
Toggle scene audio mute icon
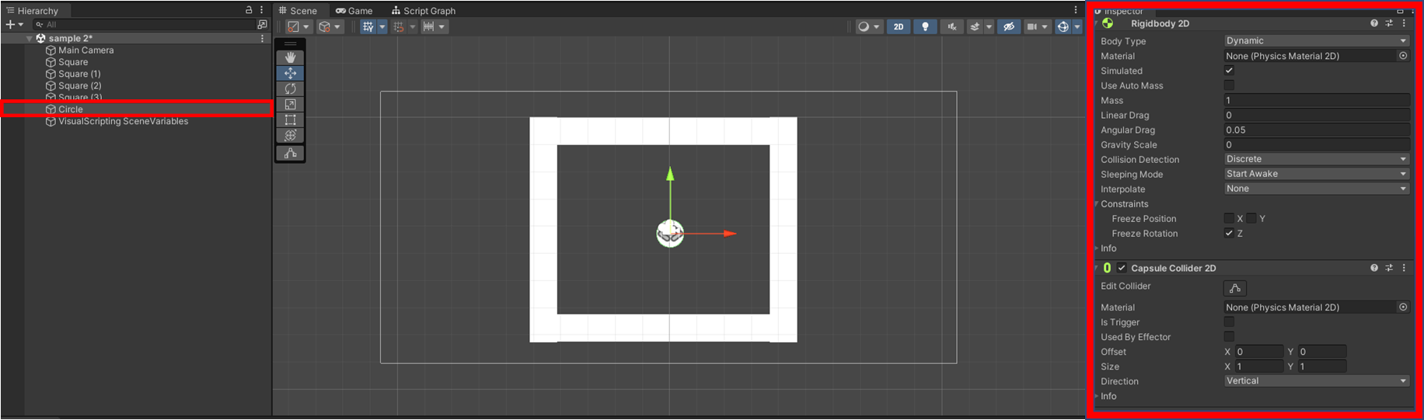(x=952, y=26)
